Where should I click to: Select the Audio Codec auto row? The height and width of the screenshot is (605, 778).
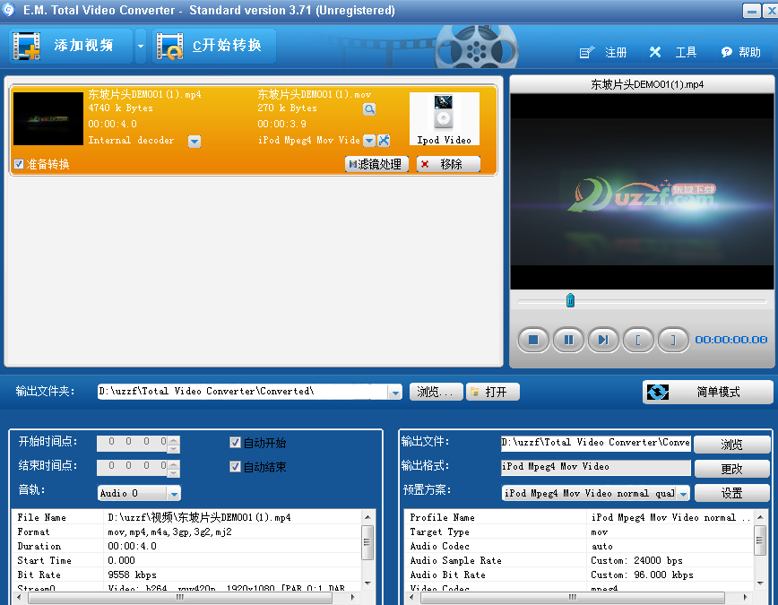[579, 547]
